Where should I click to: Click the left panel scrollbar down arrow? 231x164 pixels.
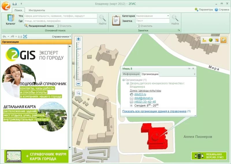70,147
